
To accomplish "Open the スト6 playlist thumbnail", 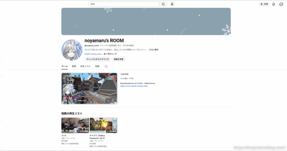I will (75, 125).
